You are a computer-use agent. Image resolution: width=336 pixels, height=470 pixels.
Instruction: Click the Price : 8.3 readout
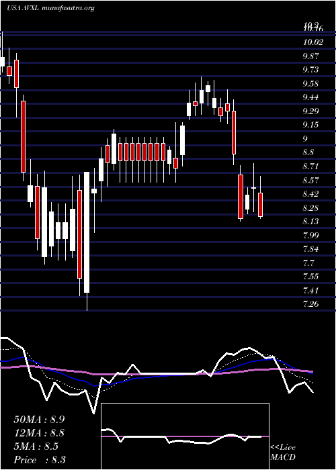click(x=40, y=460)
